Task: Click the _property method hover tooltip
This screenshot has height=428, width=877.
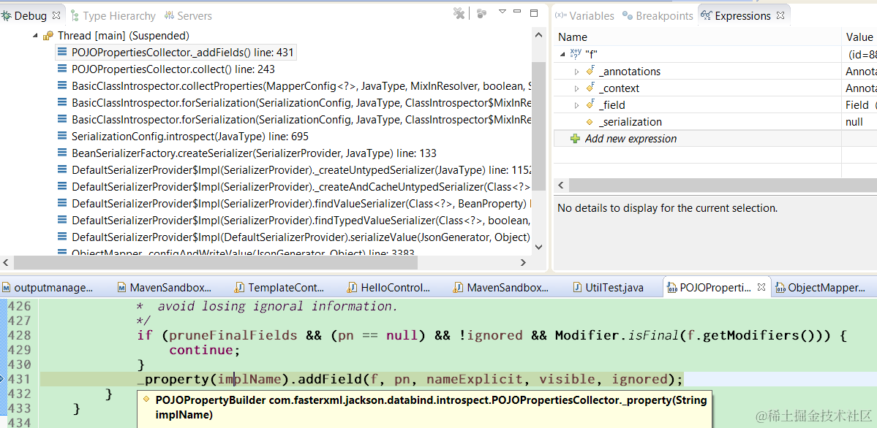Action: (424, 408)
